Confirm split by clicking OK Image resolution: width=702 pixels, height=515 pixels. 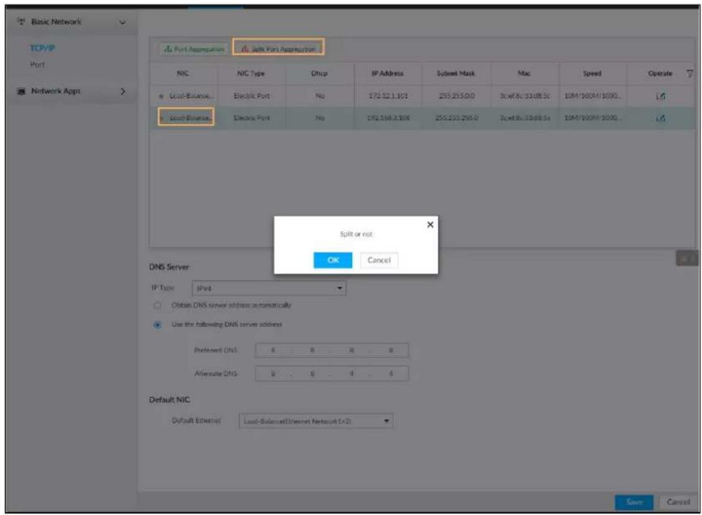pos(332,260)
